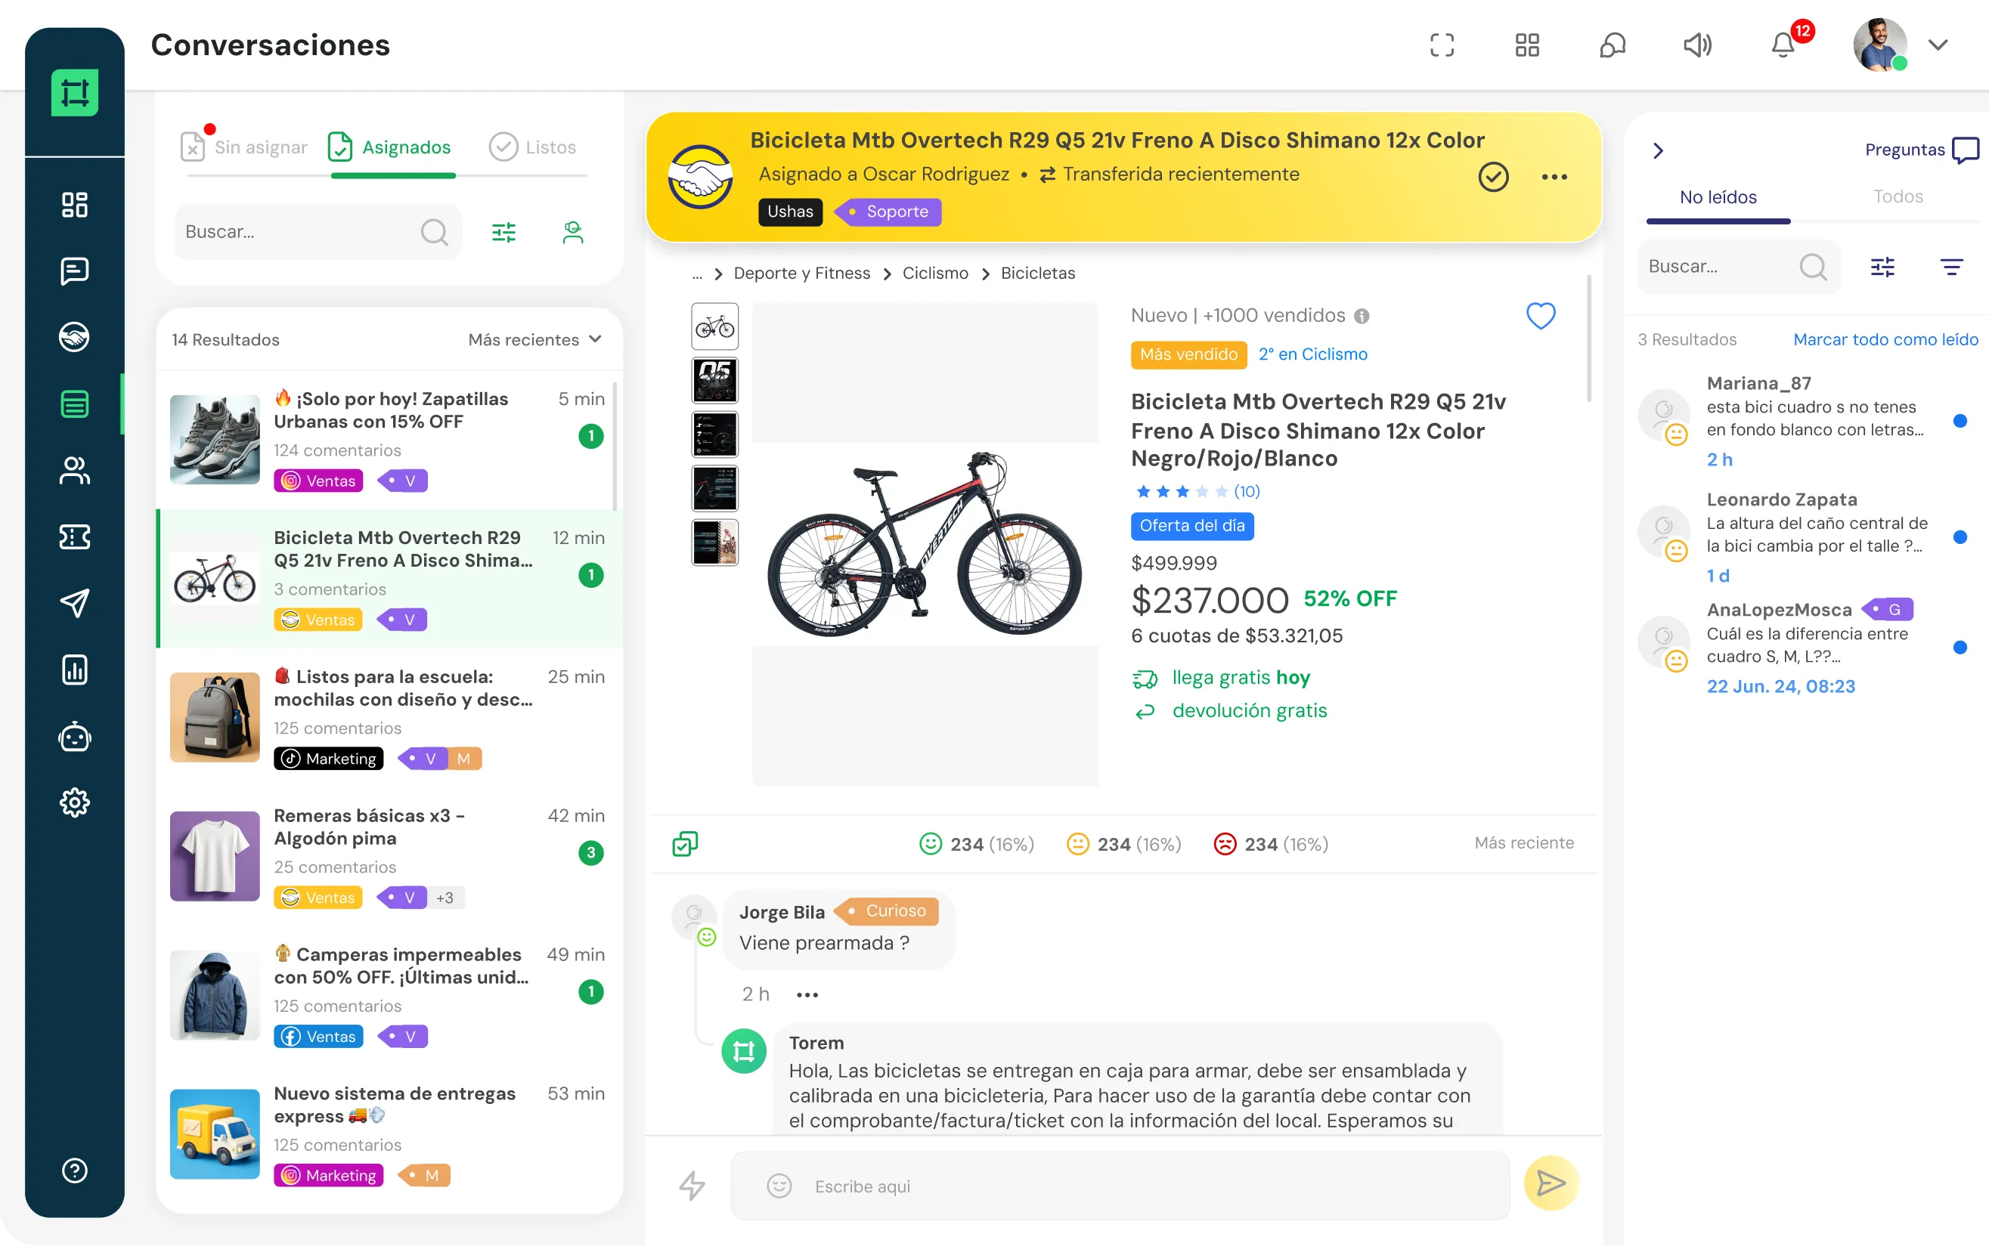This screenshot has width=1989, height=1246.
Task: Open the Más recientes sort dropdown
Action: point(535,339)
